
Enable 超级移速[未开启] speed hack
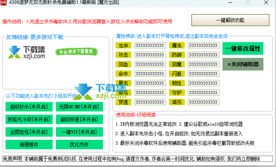point(79,120)
